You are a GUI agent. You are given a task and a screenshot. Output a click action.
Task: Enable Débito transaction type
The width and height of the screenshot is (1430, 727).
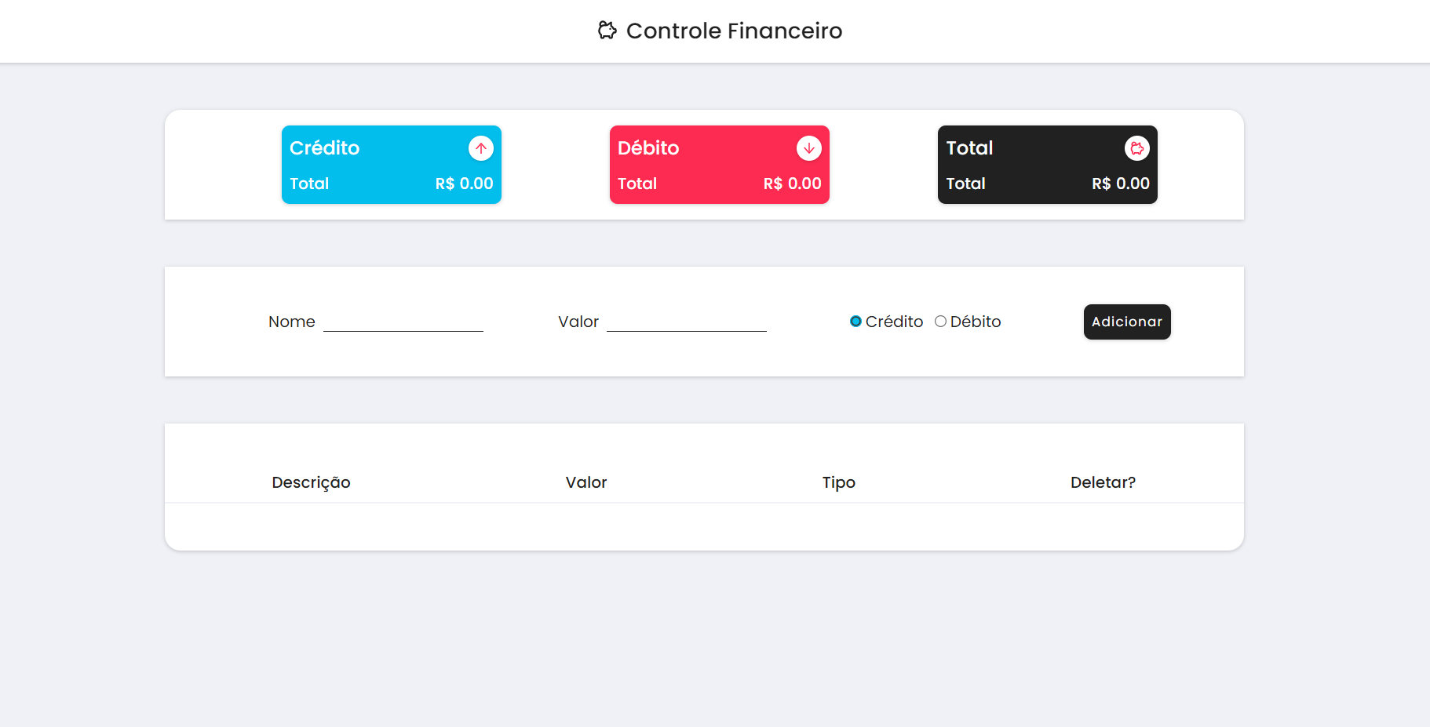[x=940, y=321]
